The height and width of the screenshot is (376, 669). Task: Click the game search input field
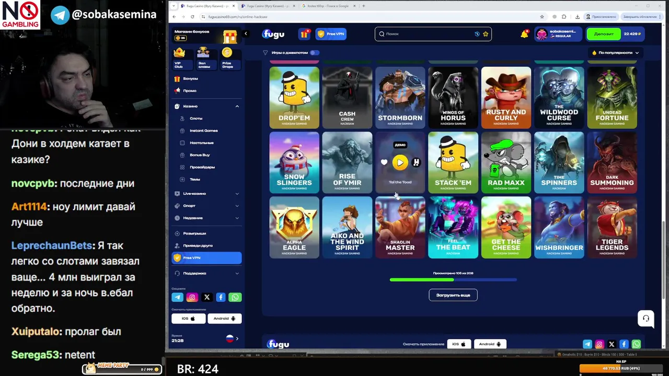(433, 34)
